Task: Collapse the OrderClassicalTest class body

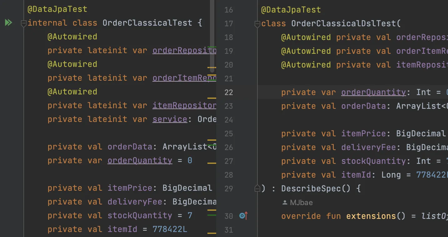Action: 23,23
